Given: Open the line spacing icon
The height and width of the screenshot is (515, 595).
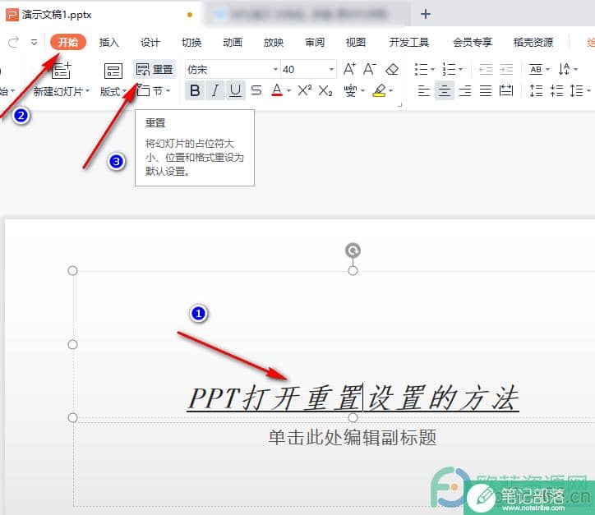Looking at the screenshot, I should tap(577, 90).
